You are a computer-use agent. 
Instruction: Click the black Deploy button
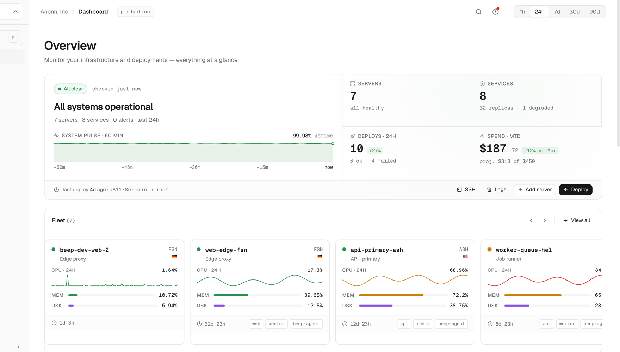point(576,190)
